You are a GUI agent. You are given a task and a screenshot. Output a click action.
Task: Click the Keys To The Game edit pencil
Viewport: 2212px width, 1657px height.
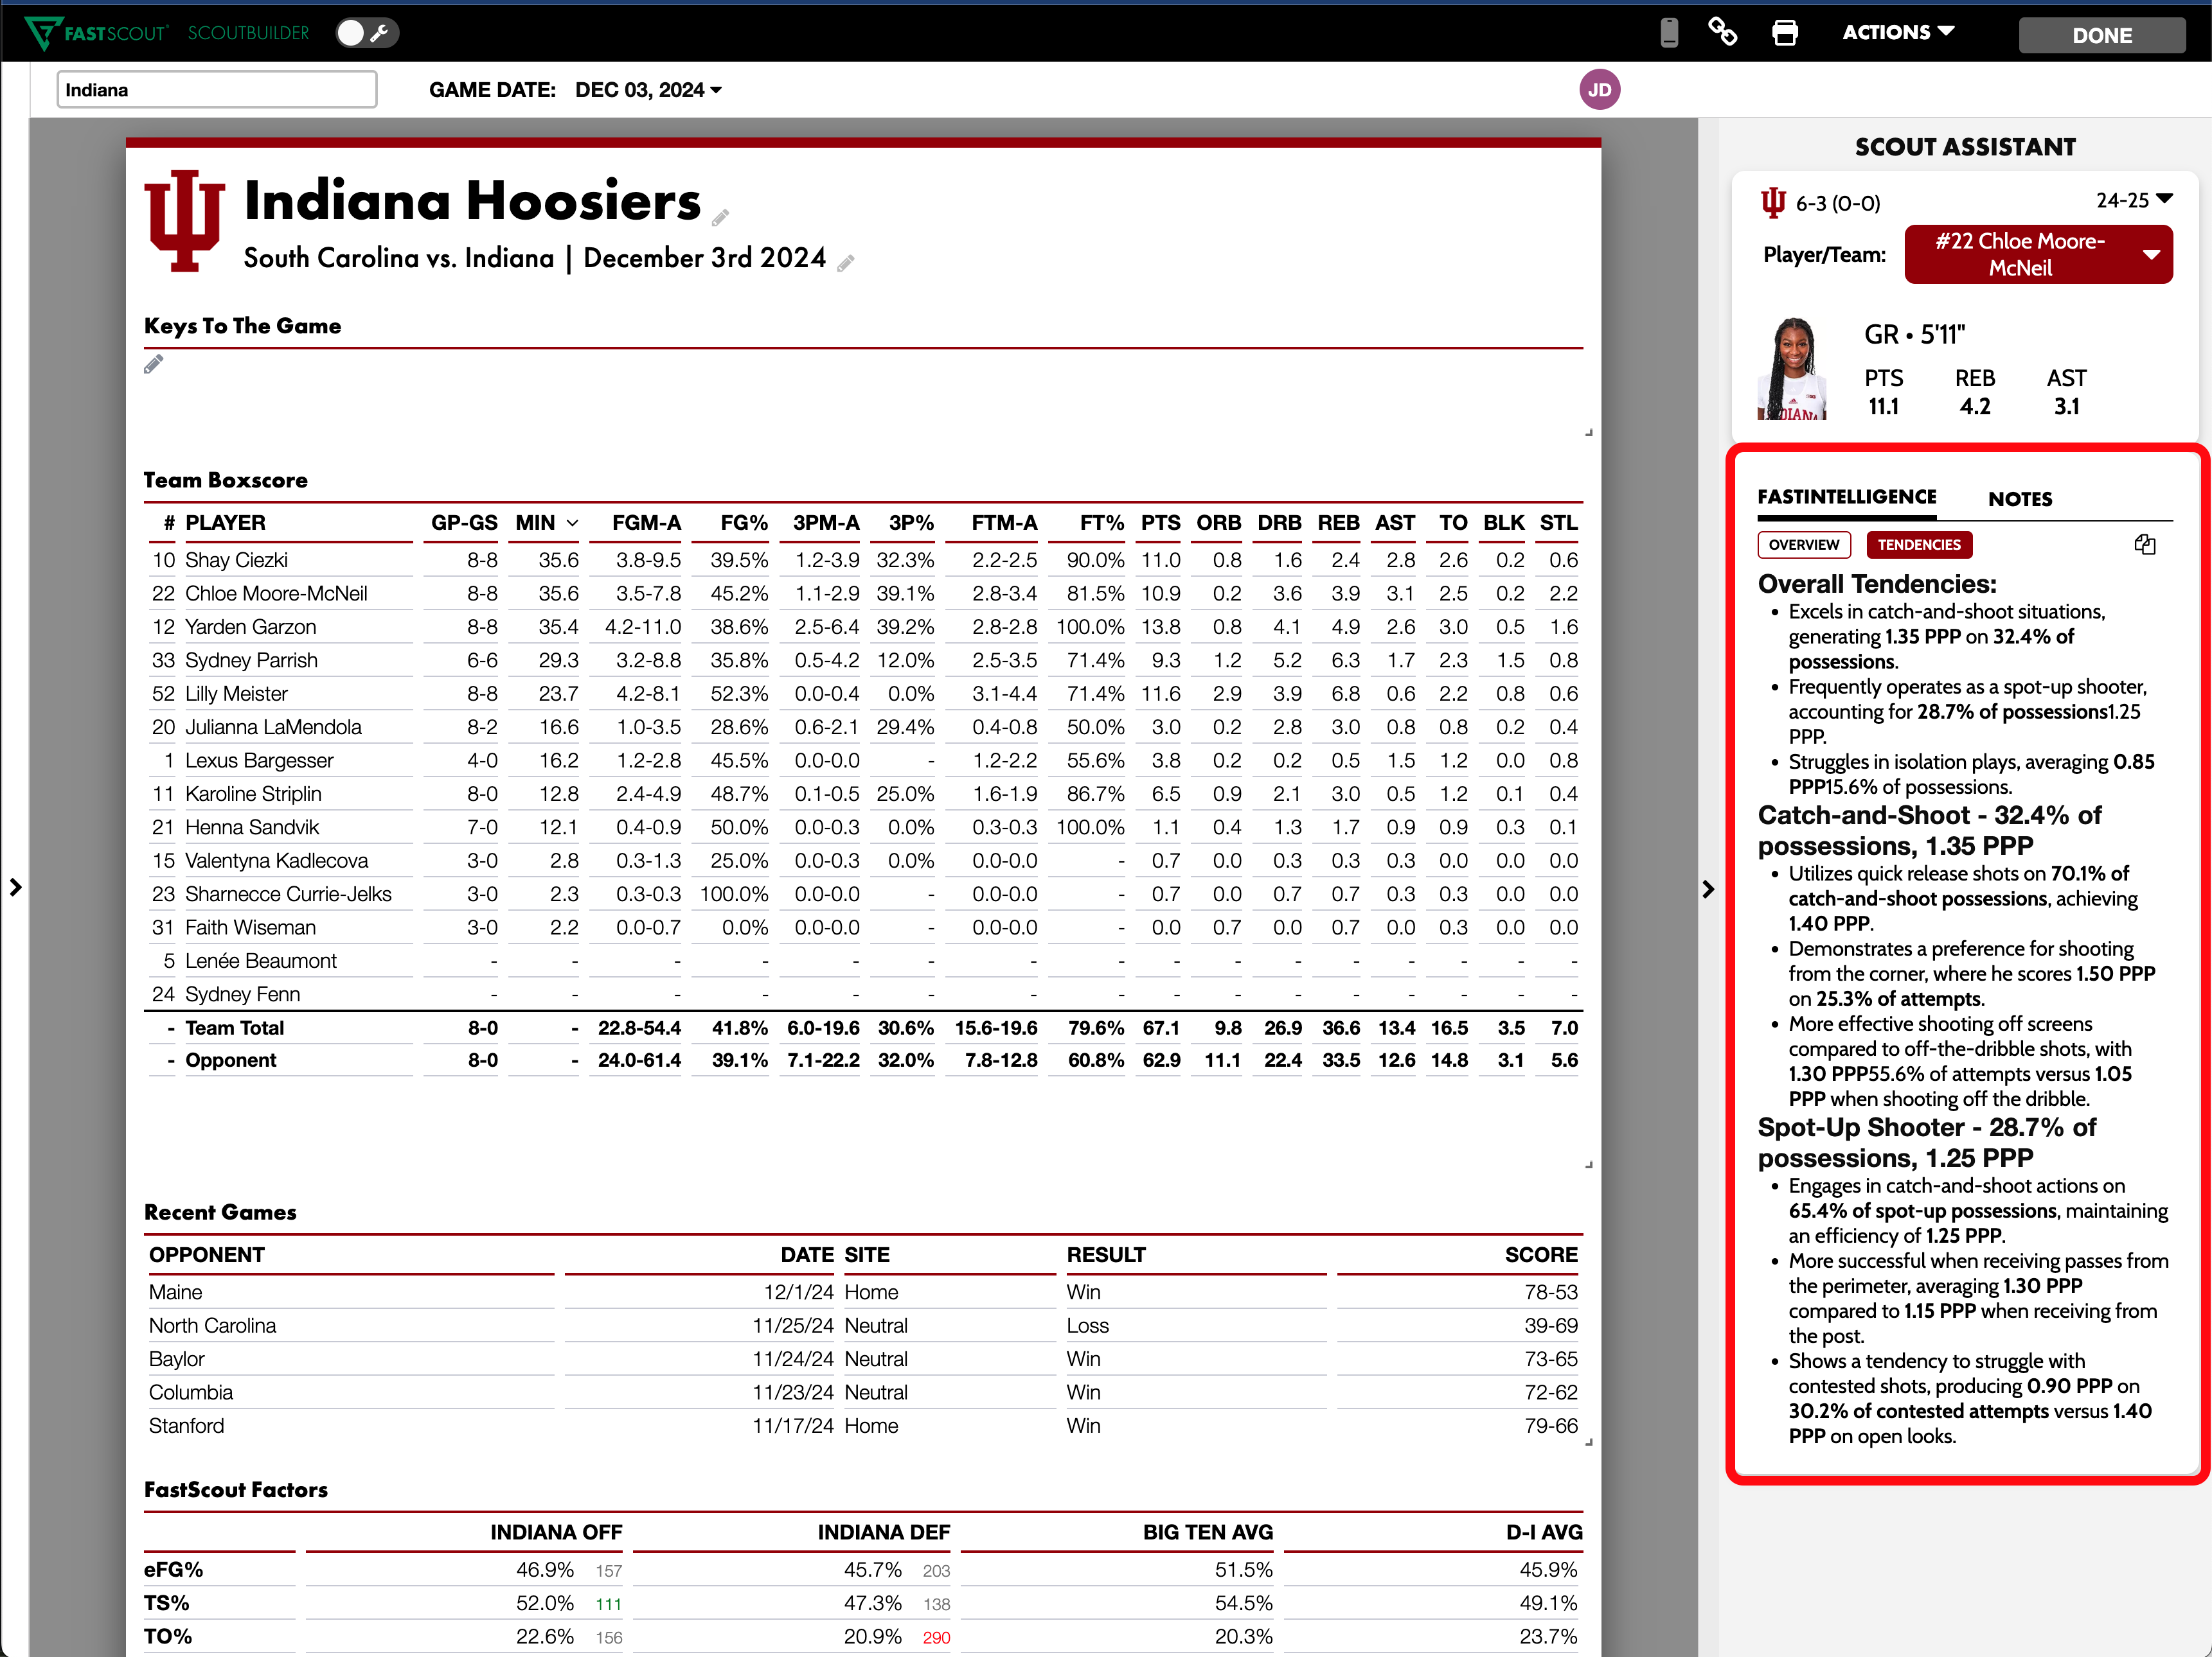pyautogui.click(x=153, y=365)
